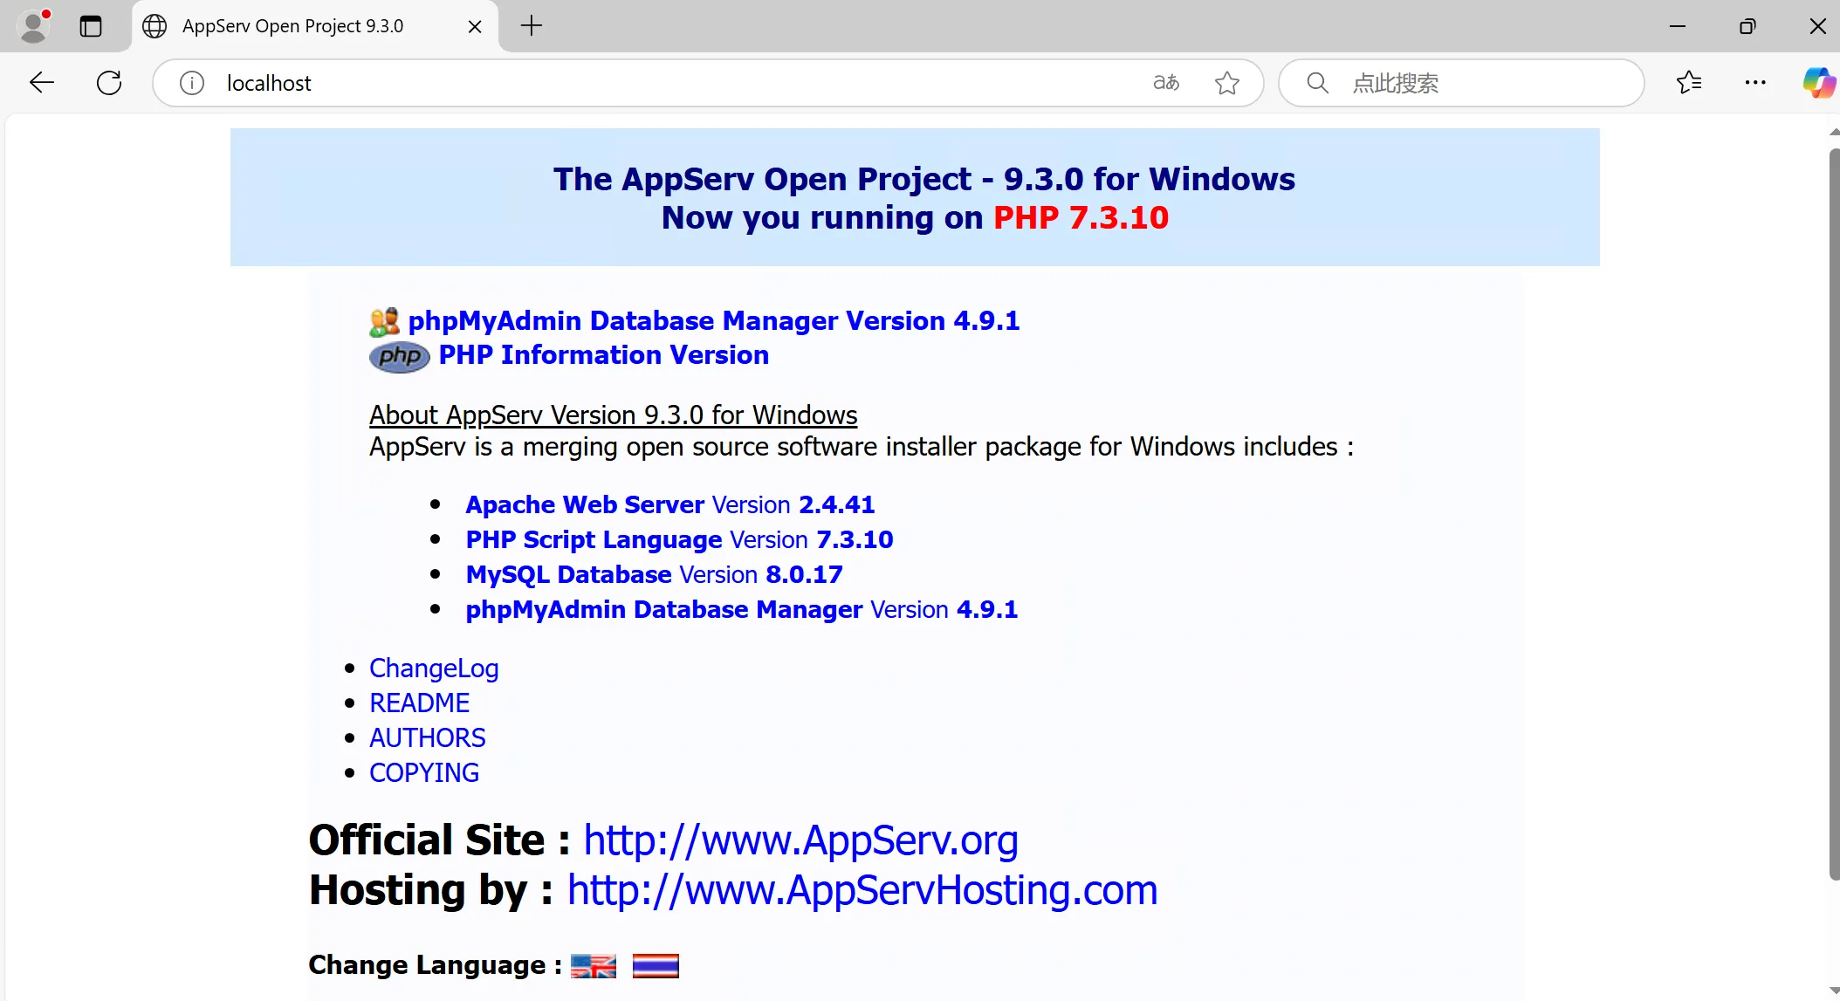1840x1001 pixels.
Task: Add this page to favorites star icon
Action: coord(1227,83)
